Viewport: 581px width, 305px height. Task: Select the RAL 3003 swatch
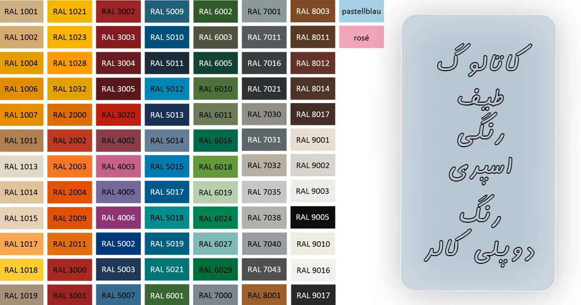(119, 37)
